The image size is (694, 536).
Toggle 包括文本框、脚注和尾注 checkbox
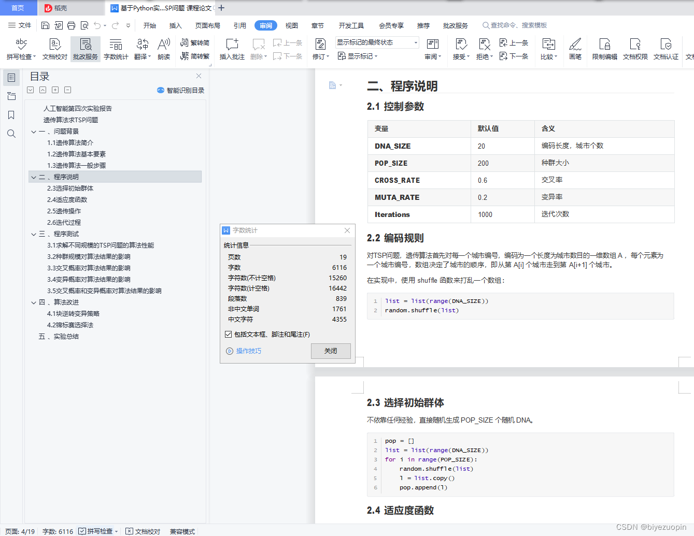point(228,335)
